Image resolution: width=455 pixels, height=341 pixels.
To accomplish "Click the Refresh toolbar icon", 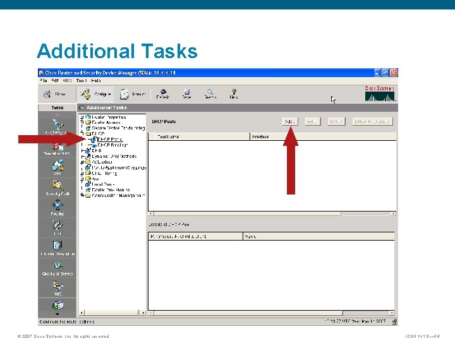I will click(163, 94).
